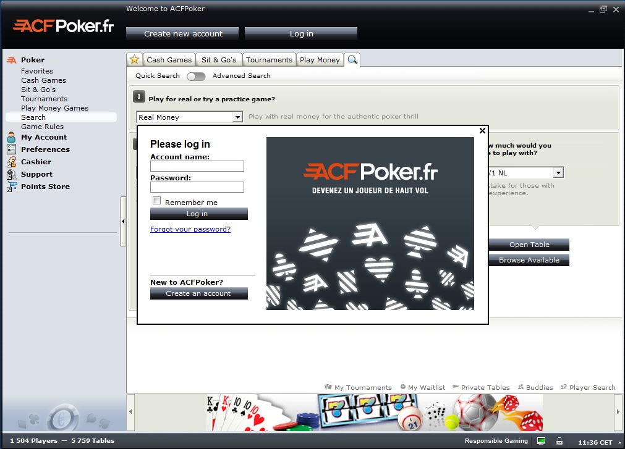This screenshot has height=449, width=625.
Task: Click the Open Table button
Action: (529, 245)
